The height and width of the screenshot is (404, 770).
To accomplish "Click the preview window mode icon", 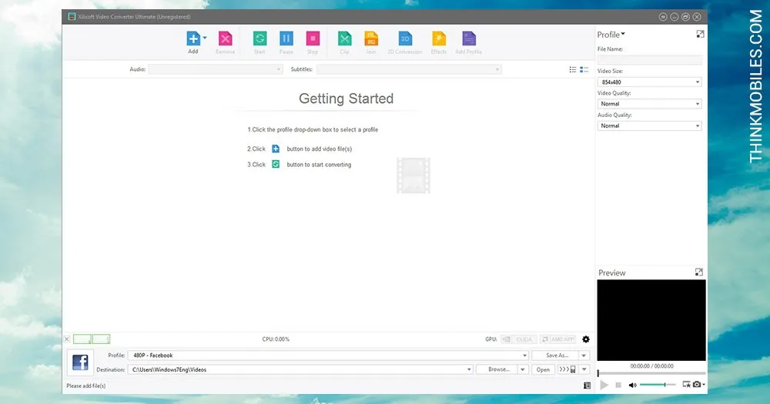I will click(687, 384).
